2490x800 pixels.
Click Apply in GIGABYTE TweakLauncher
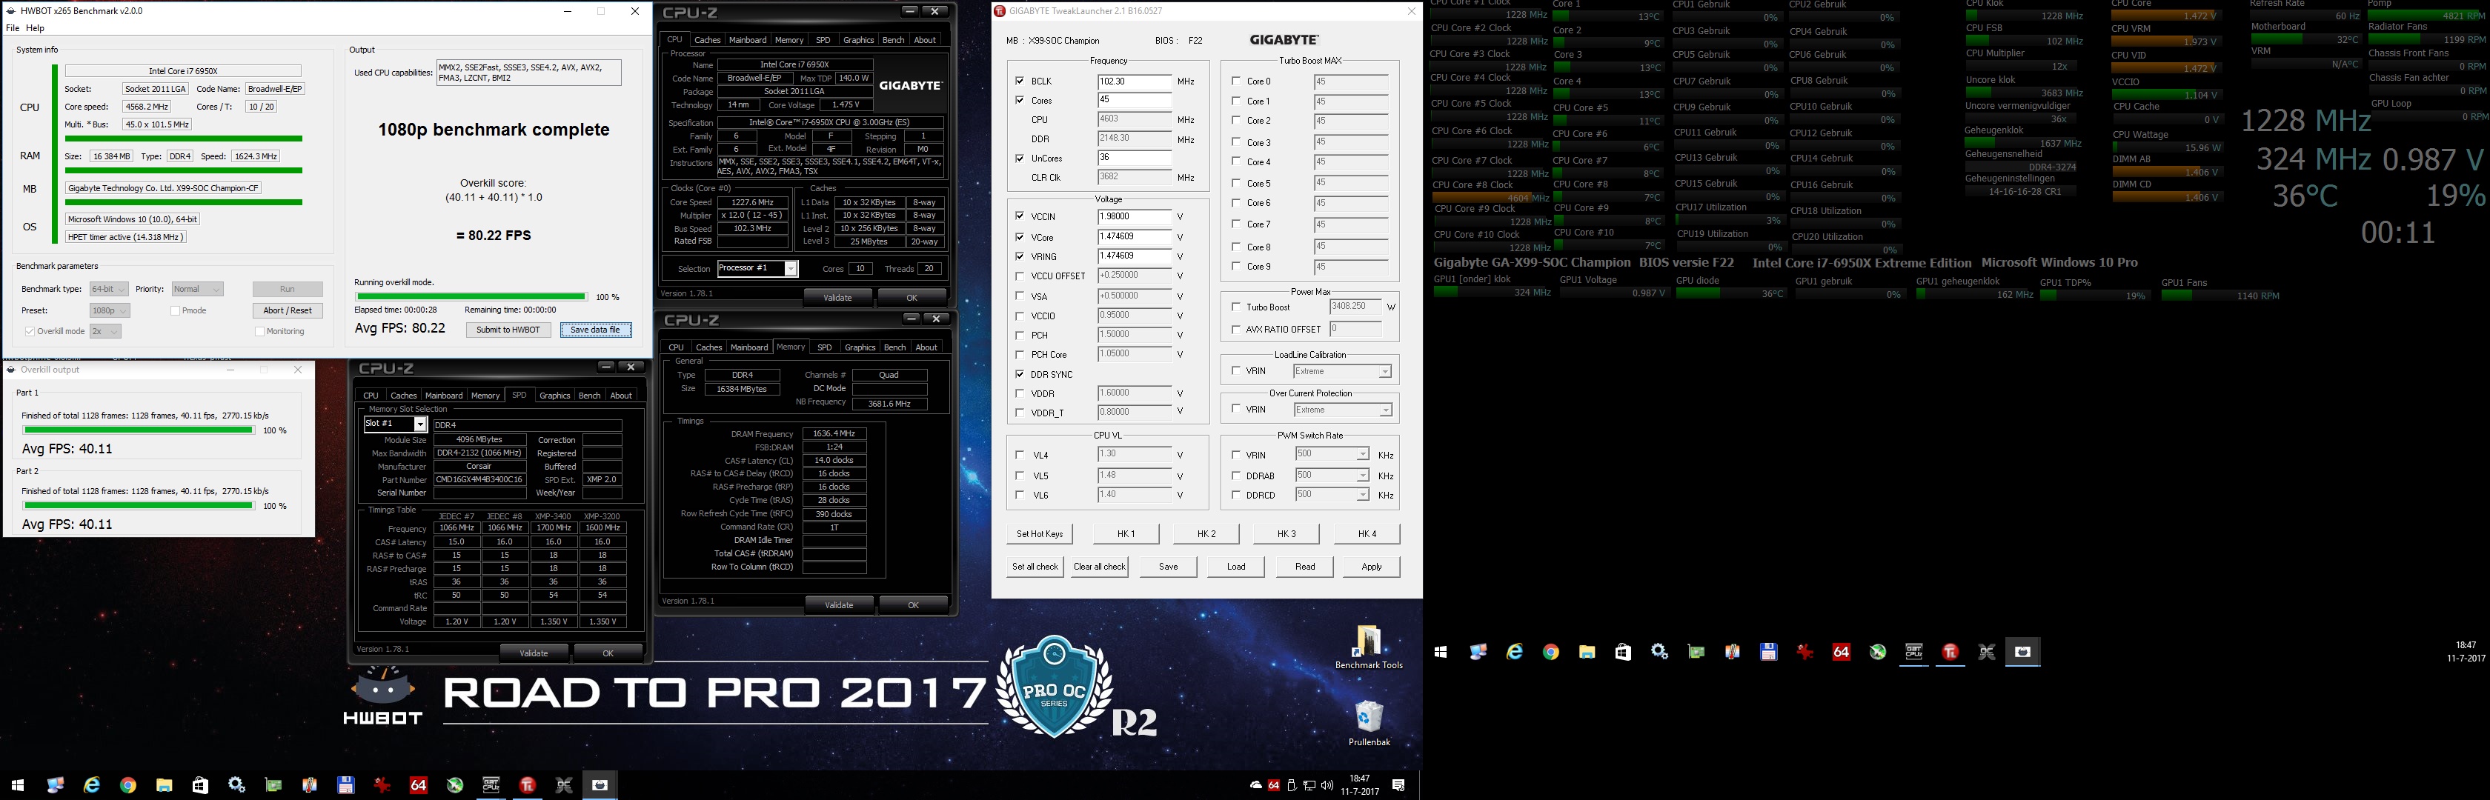1371,566
